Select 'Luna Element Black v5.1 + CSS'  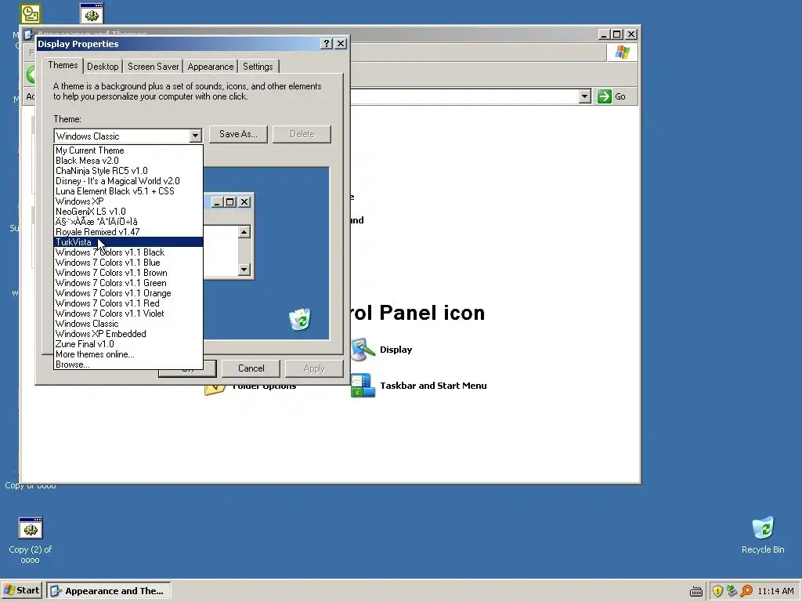(x=128, y=191)
